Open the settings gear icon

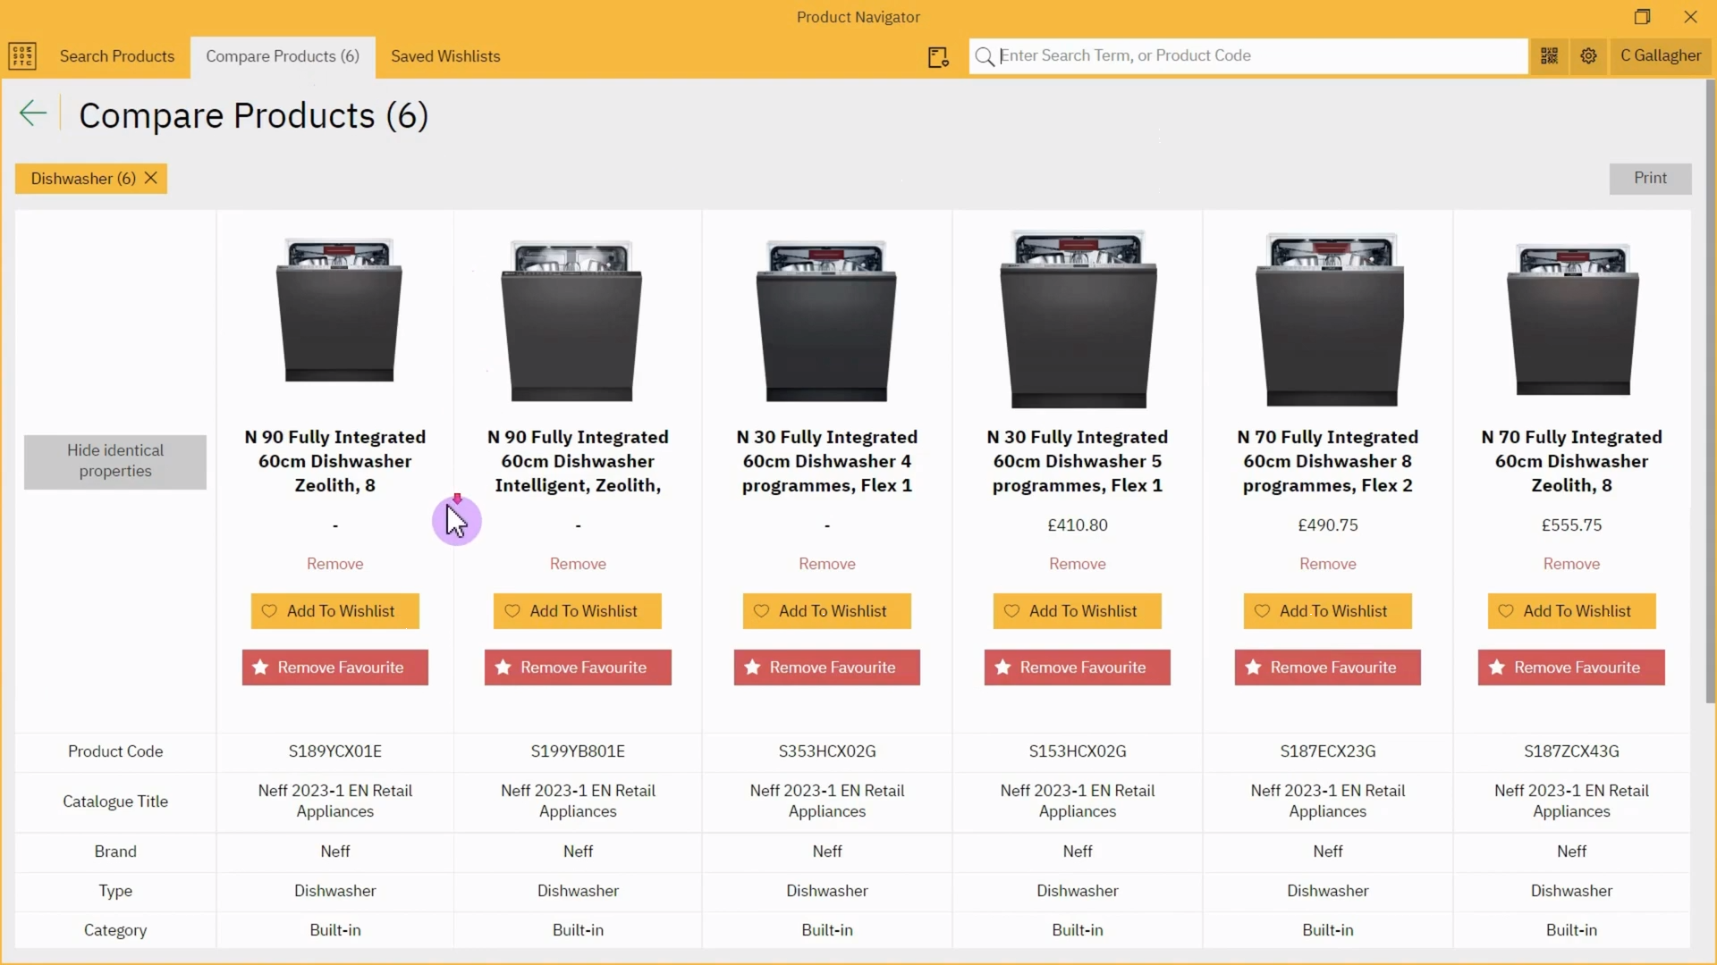coord(1588,56)
